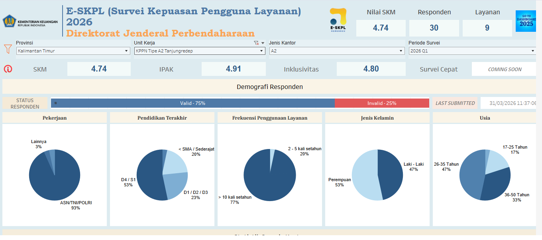
Task: Click the IPAK score 4.91
Action: (x=233, y=69)
